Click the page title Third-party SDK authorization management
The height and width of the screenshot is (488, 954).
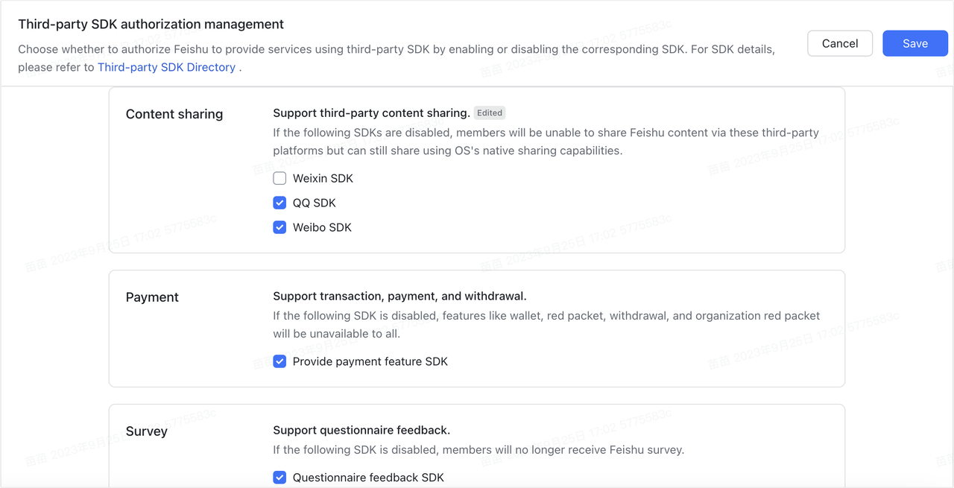(151, 24)
